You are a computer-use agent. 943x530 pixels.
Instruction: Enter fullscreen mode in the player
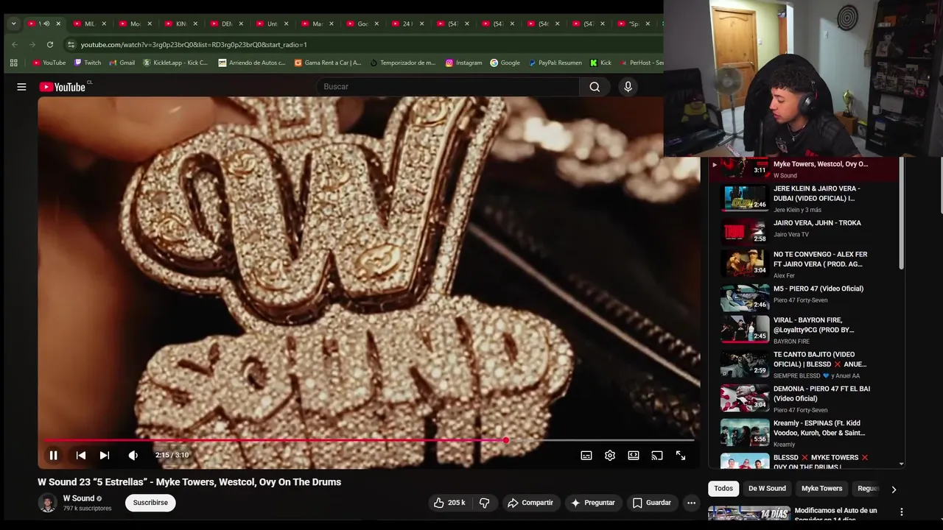tap(681, 456)
